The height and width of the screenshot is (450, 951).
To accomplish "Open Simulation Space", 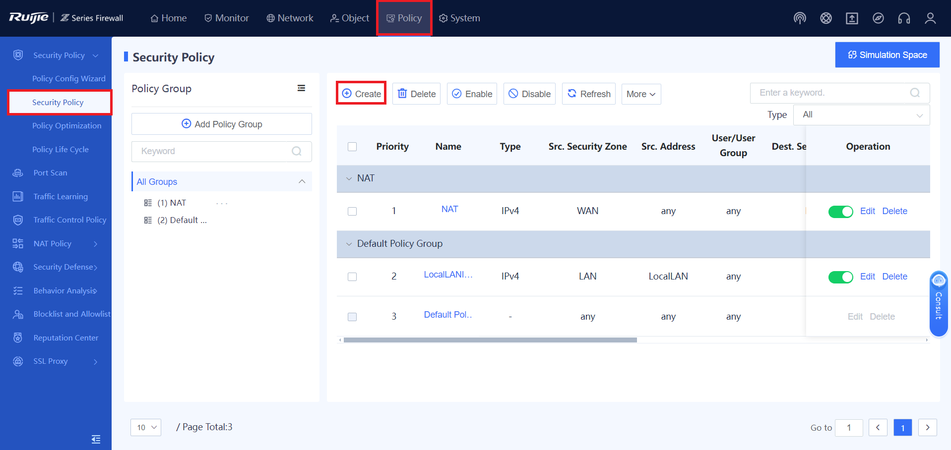I will 887,55.
